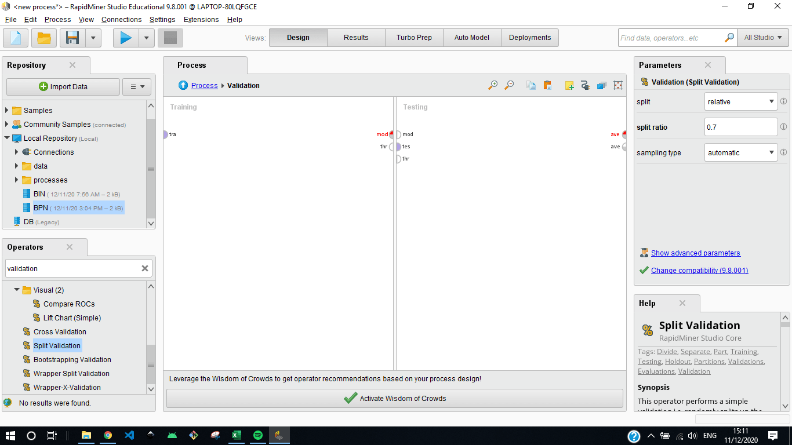792x445 pixels.
Task: Close the Repository panel tab
Action: click(x=72, y=65)
